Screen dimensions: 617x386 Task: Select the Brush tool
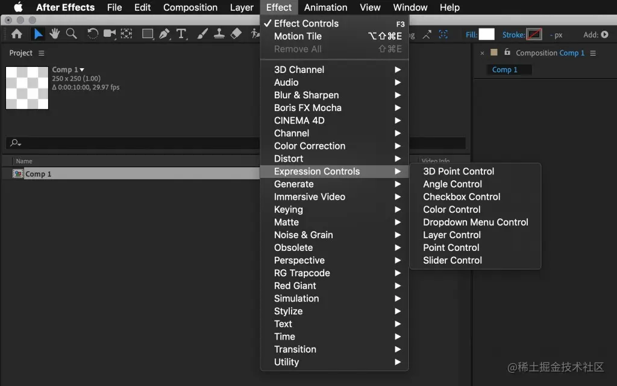(202, 34)
